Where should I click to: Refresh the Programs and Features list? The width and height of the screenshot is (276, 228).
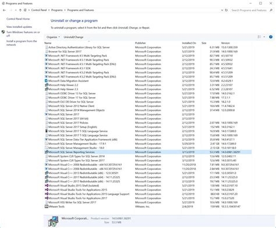[x=227, y=10]
